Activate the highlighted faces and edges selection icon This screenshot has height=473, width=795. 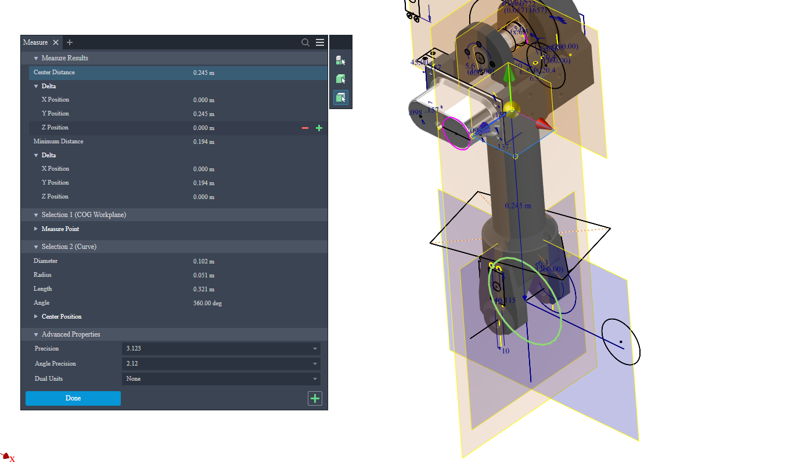341,98
